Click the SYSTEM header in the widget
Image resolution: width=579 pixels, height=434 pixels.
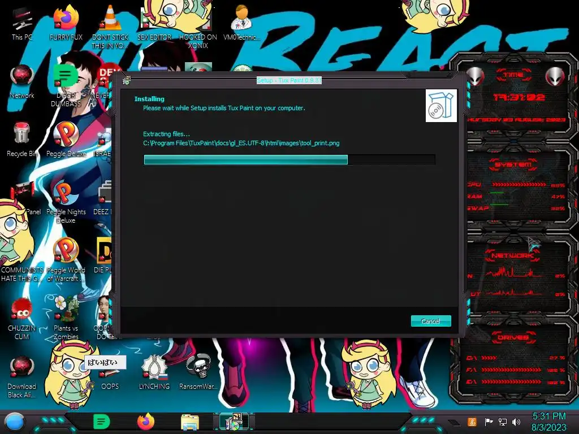click(513, 164)
